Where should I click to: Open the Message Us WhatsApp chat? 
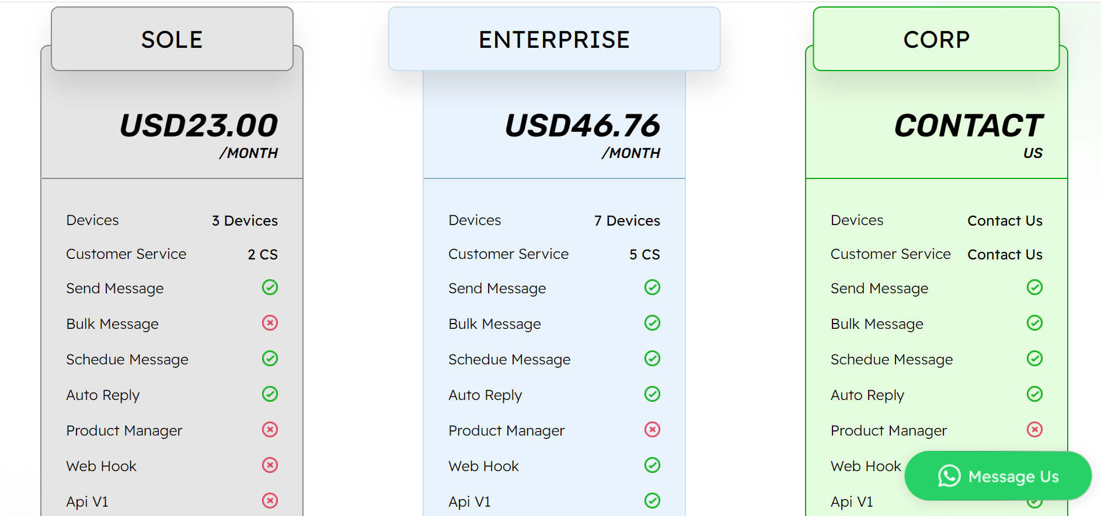pyautogui.click(x=998, y=476)
